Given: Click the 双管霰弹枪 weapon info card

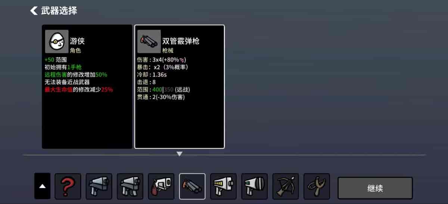Looking at the screenshot, I should tap(180, 87).
